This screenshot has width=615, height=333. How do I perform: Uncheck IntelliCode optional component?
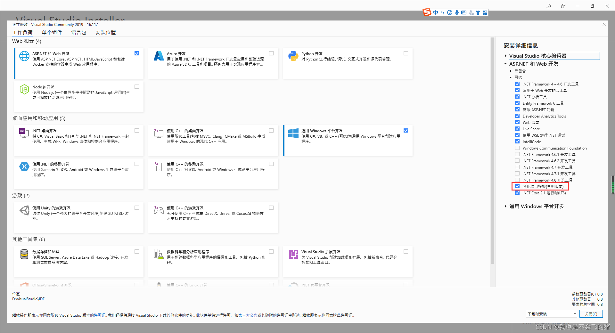[517, 142]
